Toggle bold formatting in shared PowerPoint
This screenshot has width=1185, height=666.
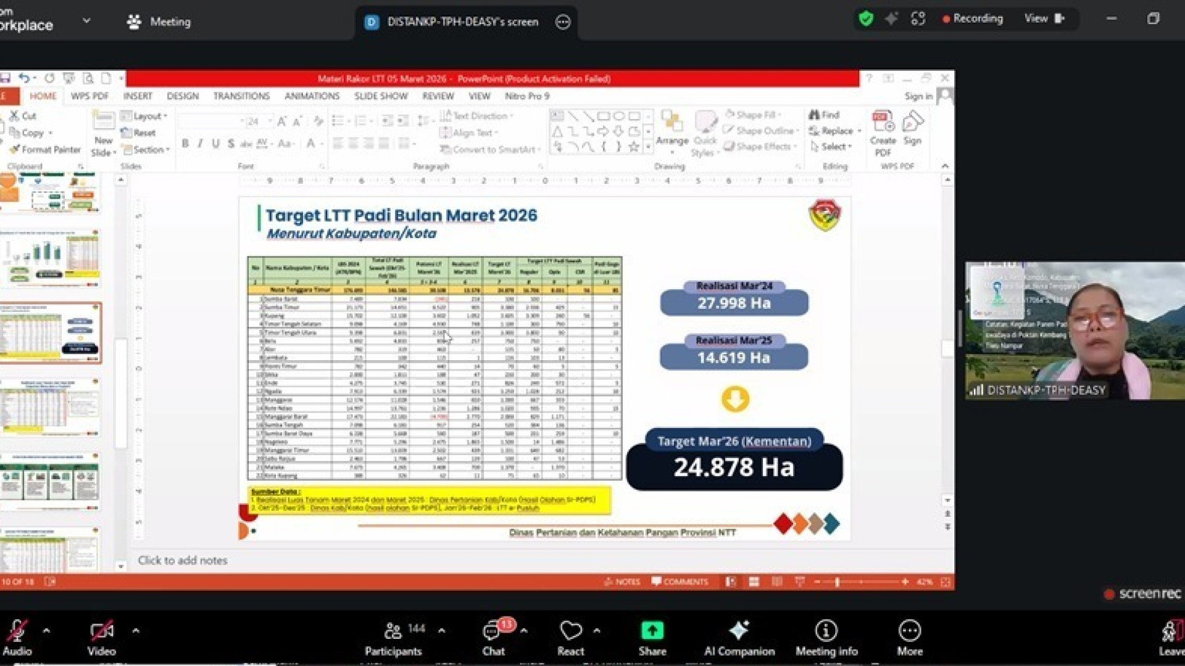coord(185,144)
